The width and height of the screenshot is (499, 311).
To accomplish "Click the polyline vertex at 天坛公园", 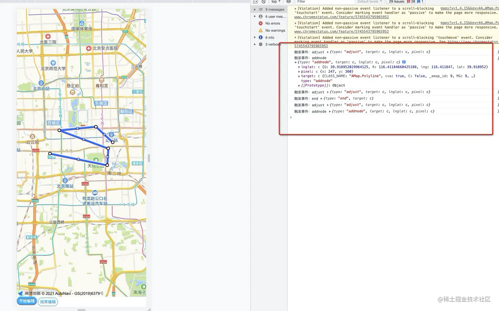I will point(107,165).
